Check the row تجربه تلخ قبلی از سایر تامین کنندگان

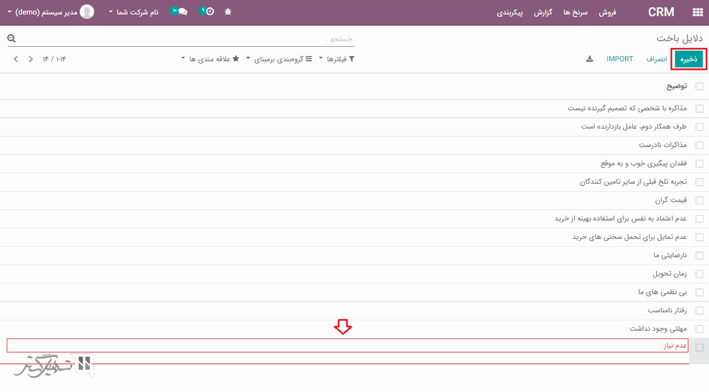(x=699, y=182)
